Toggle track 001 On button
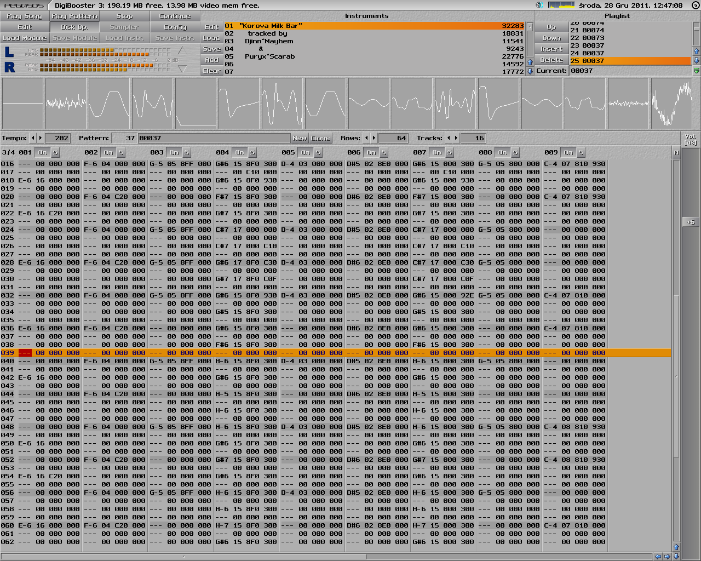Viewport: 701px width, 561px height. tap(43, 152)
